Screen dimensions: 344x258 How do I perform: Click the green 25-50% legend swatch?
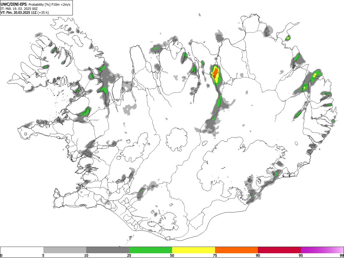pyautogui.click(x=150, y=250)
